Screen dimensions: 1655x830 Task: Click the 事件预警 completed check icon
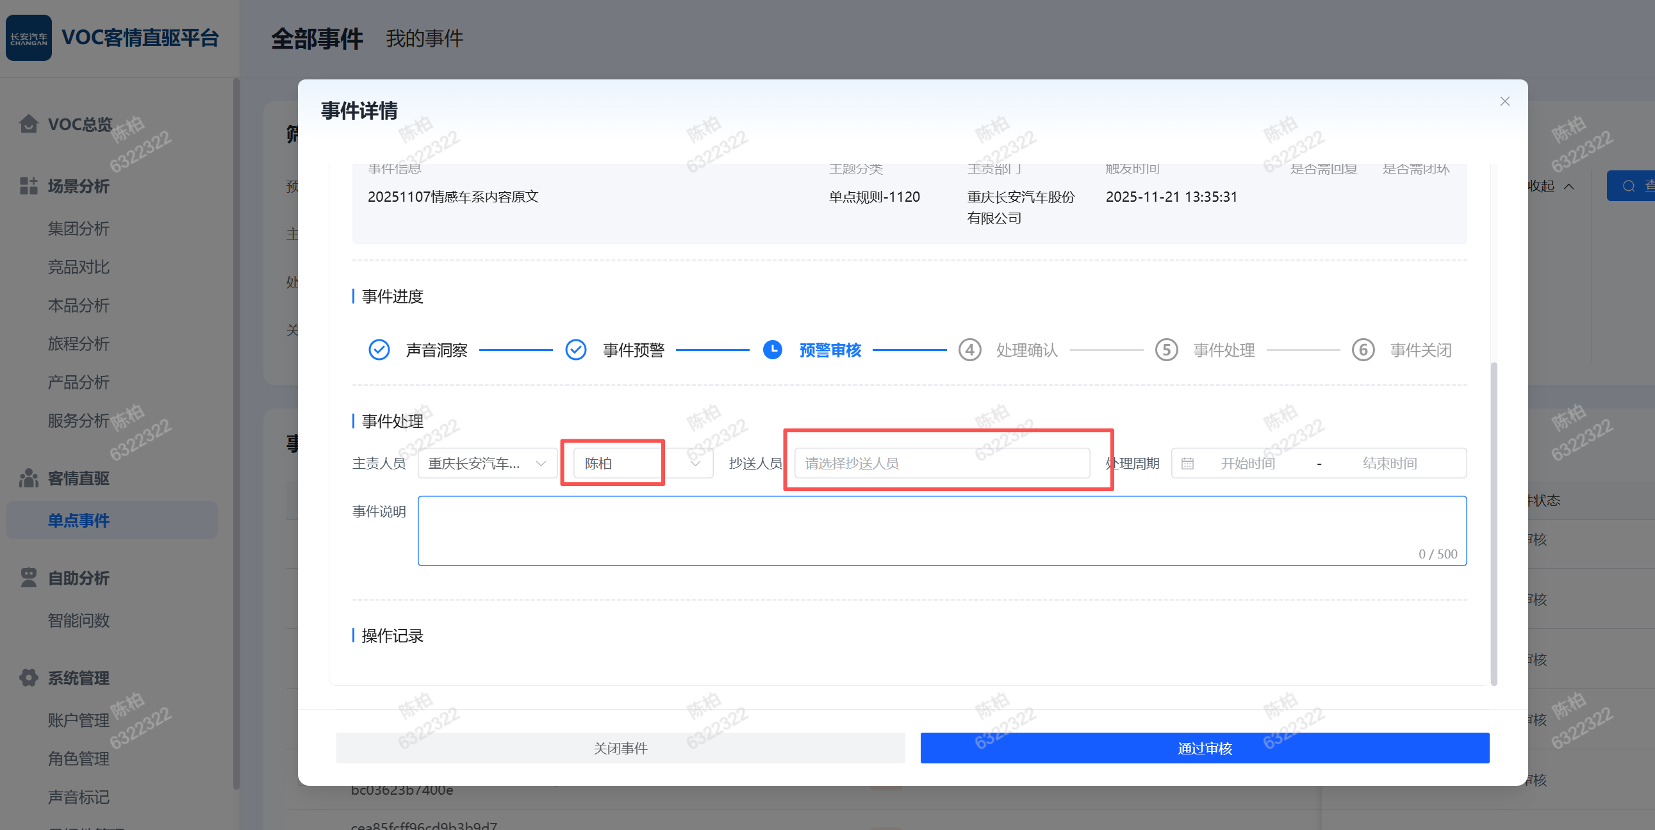pos(575,350)
